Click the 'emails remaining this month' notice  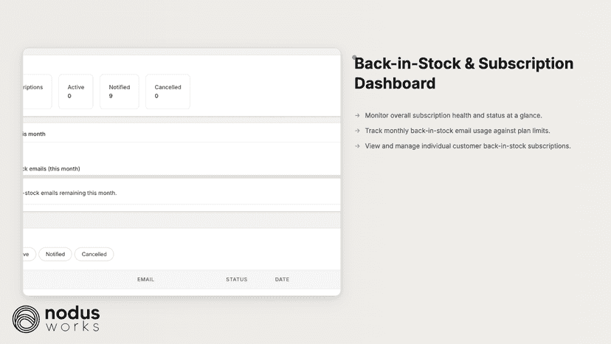point(70,193)
